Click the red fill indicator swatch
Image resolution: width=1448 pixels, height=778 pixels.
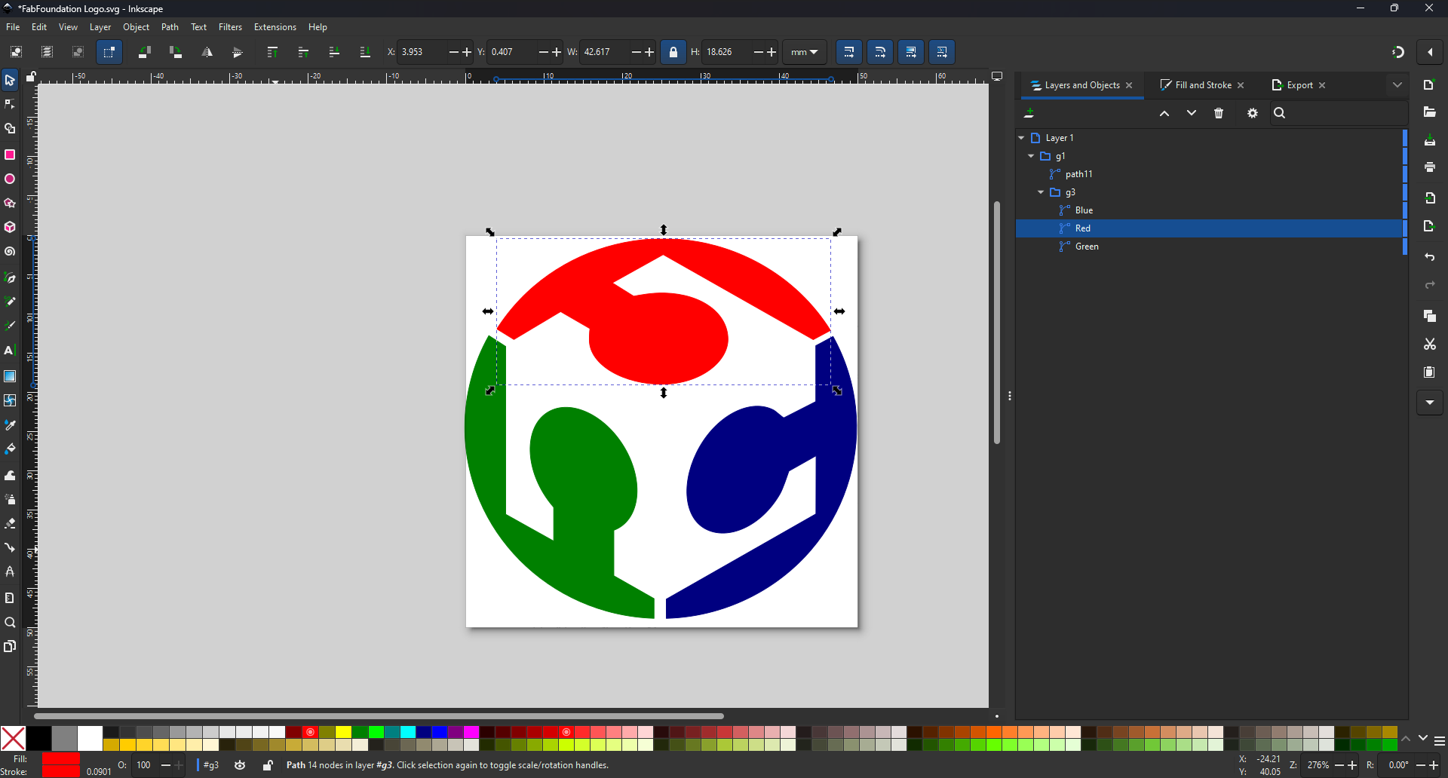pyautogui.click(x=60, y=759)
